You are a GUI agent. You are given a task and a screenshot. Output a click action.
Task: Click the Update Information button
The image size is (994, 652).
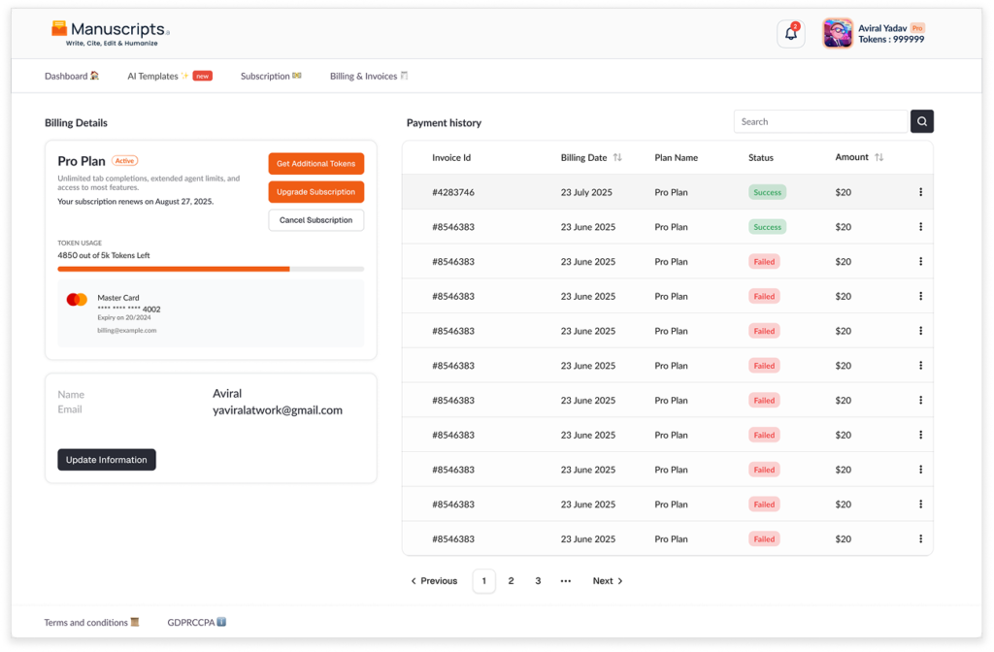click(x=107, y=460)
